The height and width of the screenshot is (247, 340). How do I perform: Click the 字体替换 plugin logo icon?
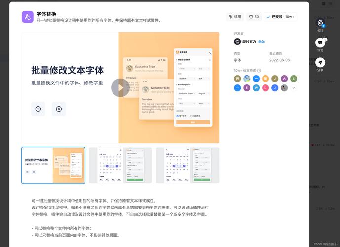(28, 17)
